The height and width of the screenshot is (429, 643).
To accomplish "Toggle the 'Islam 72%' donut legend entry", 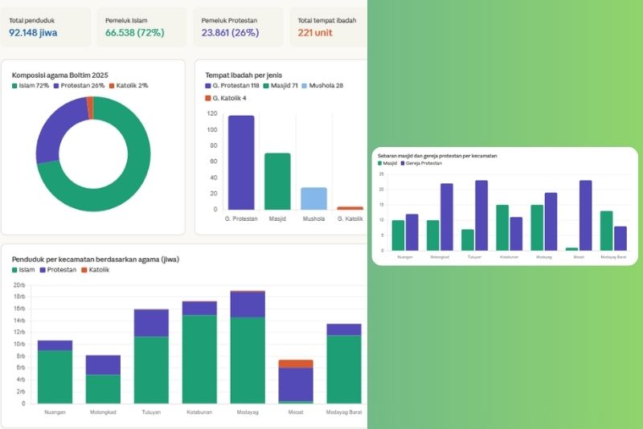I will 32,85.
